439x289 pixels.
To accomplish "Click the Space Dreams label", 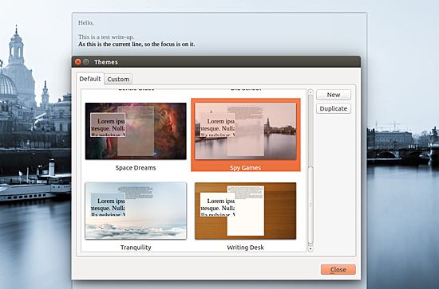I will coord(136,168).
